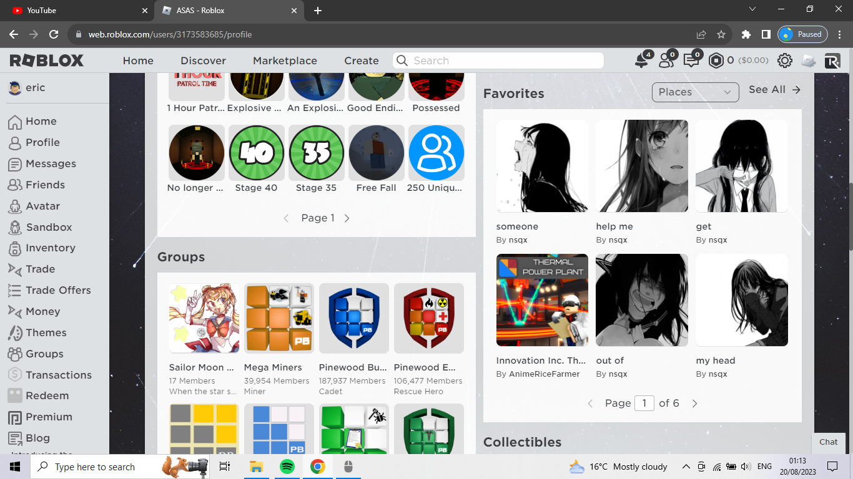Click the Paused profile button in Chrome
Image resolution: width=853 pixels, height=479 pixels.
[803, 34]
